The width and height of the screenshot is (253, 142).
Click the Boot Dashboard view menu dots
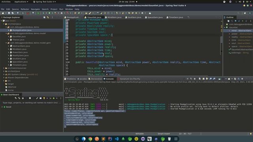click(x=60, y=98)
